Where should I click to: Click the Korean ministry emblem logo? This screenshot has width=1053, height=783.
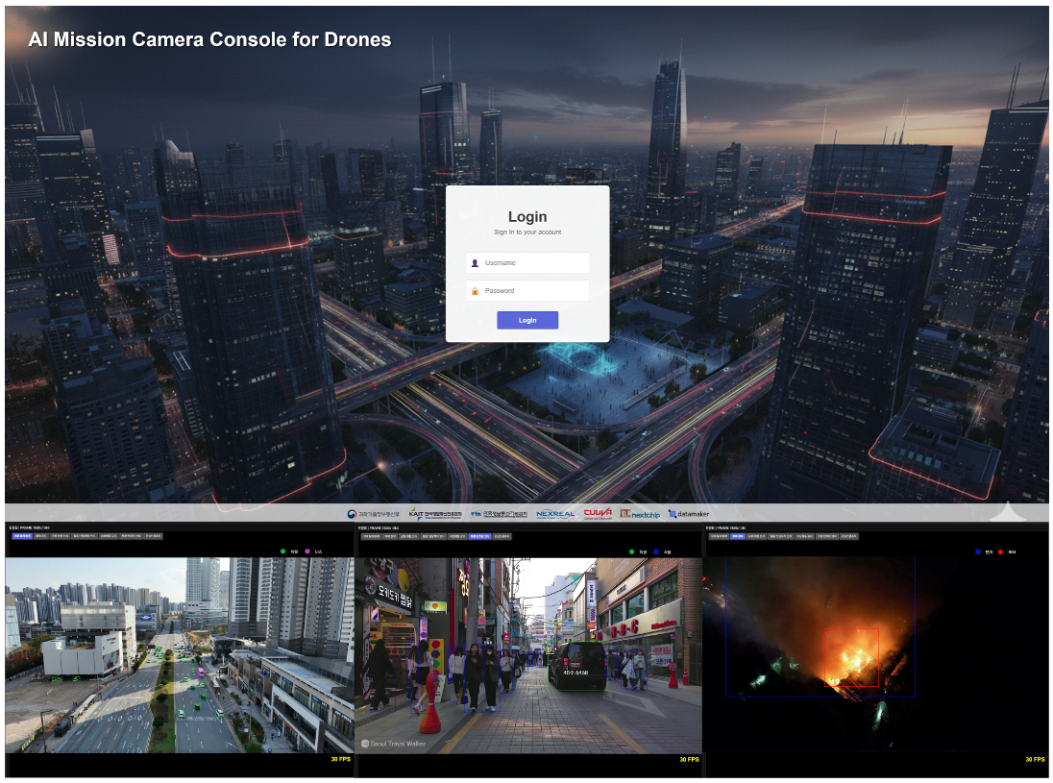point(373,514)
